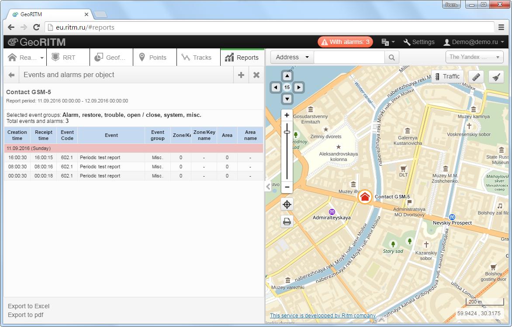Click the Creation time column header

point(17,135)
